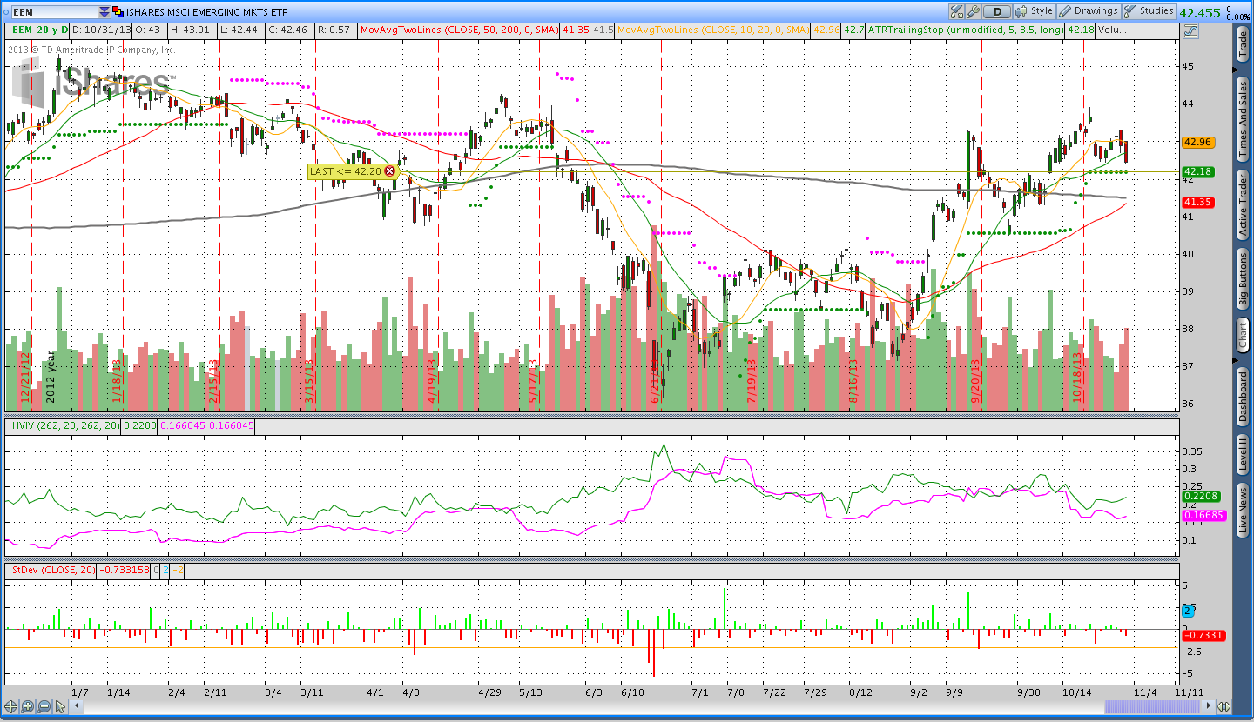The image size is (1254, 722).
Task: Open the Style menu
Action: click(x=1034, y=11)
